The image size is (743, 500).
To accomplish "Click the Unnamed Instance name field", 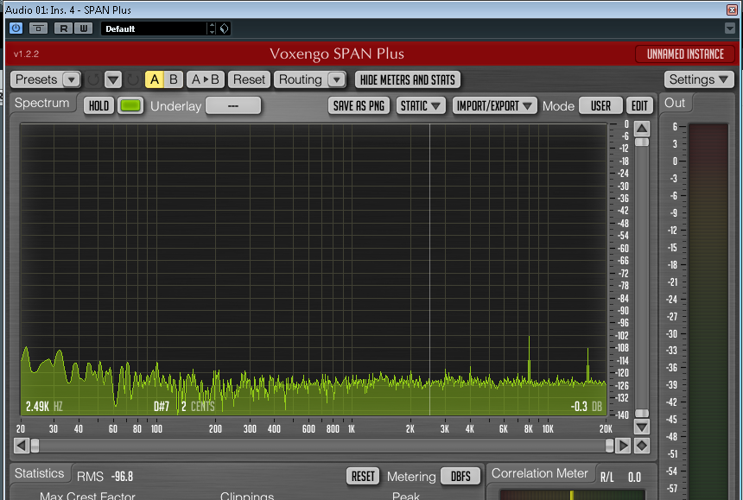I will point(685,54).
